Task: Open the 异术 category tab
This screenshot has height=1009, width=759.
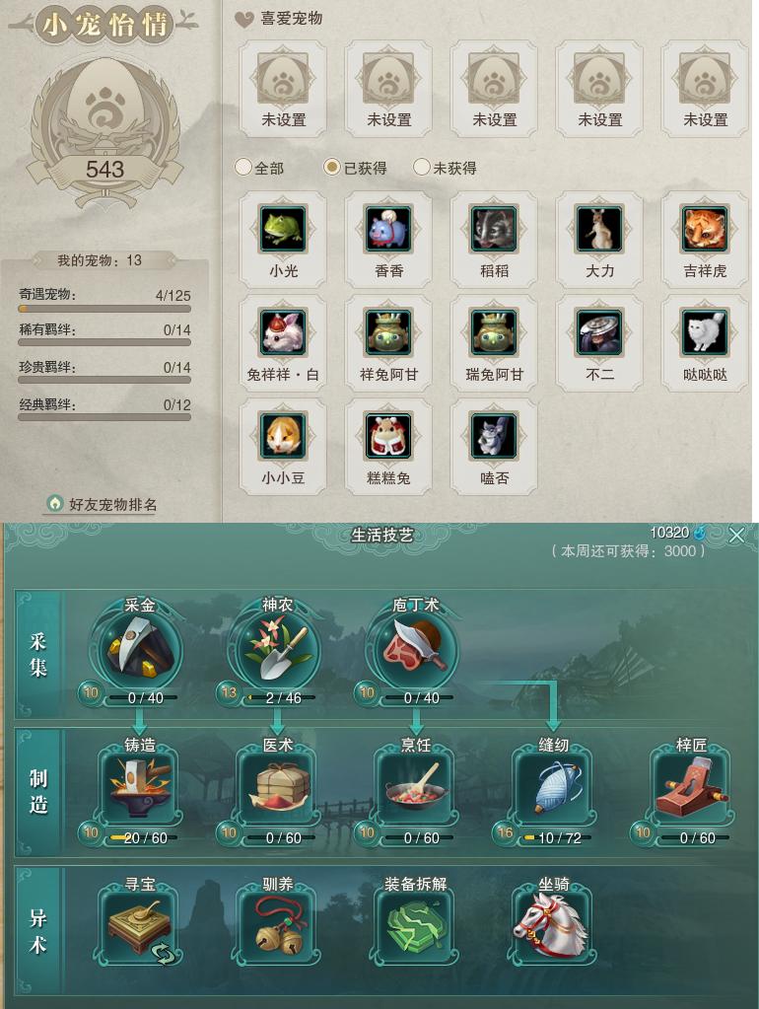Action: 37,930
